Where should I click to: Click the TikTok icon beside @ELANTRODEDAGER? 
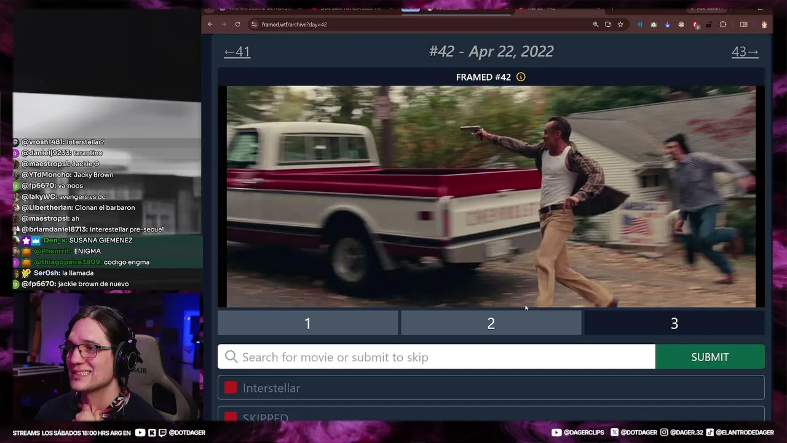pyautogui.click(x=710, y=433)
